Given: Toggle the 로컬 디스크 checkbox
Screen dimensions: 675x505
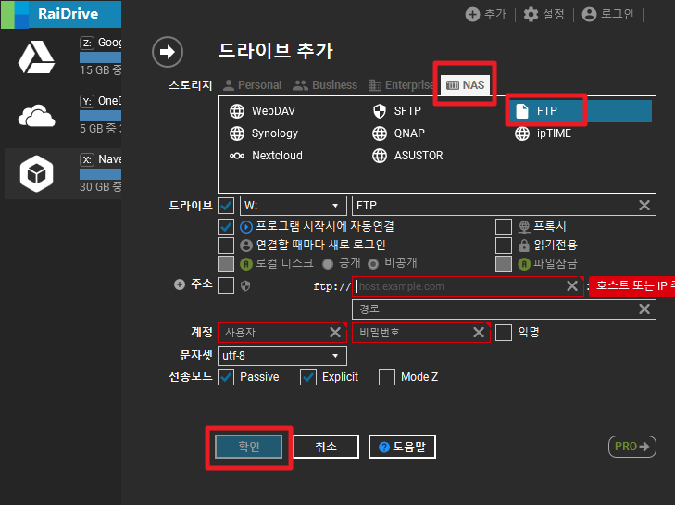Looking at the screenshot, I should 226,264.
